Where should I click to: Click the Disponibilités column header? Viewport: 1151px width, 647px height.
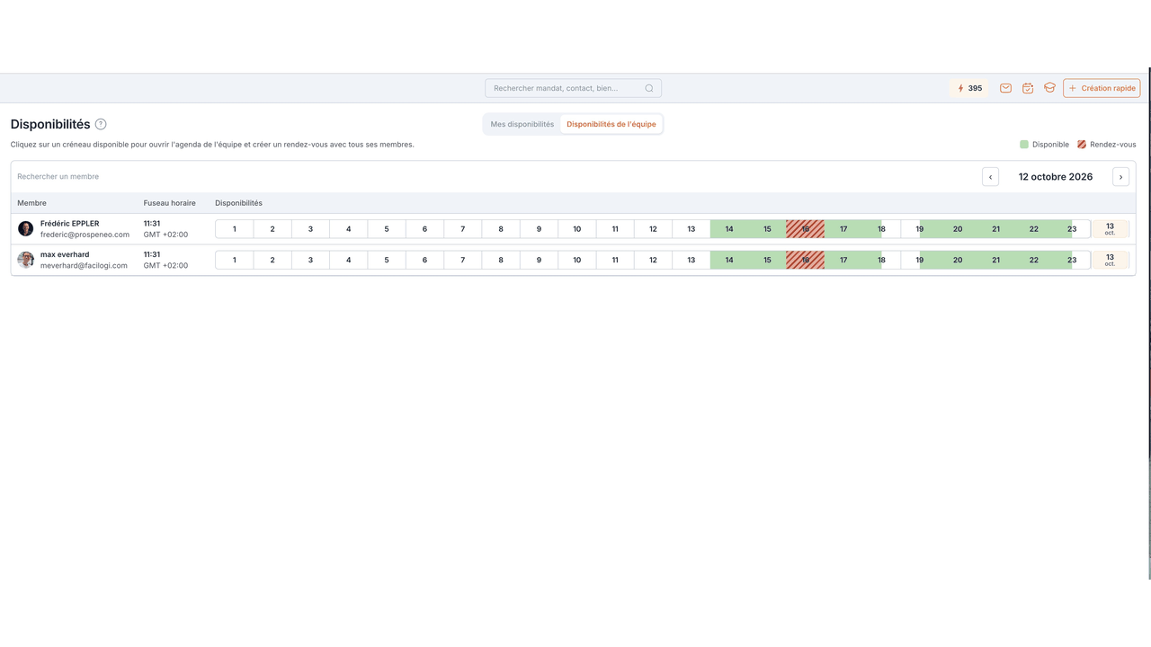(x=239, y=203)
